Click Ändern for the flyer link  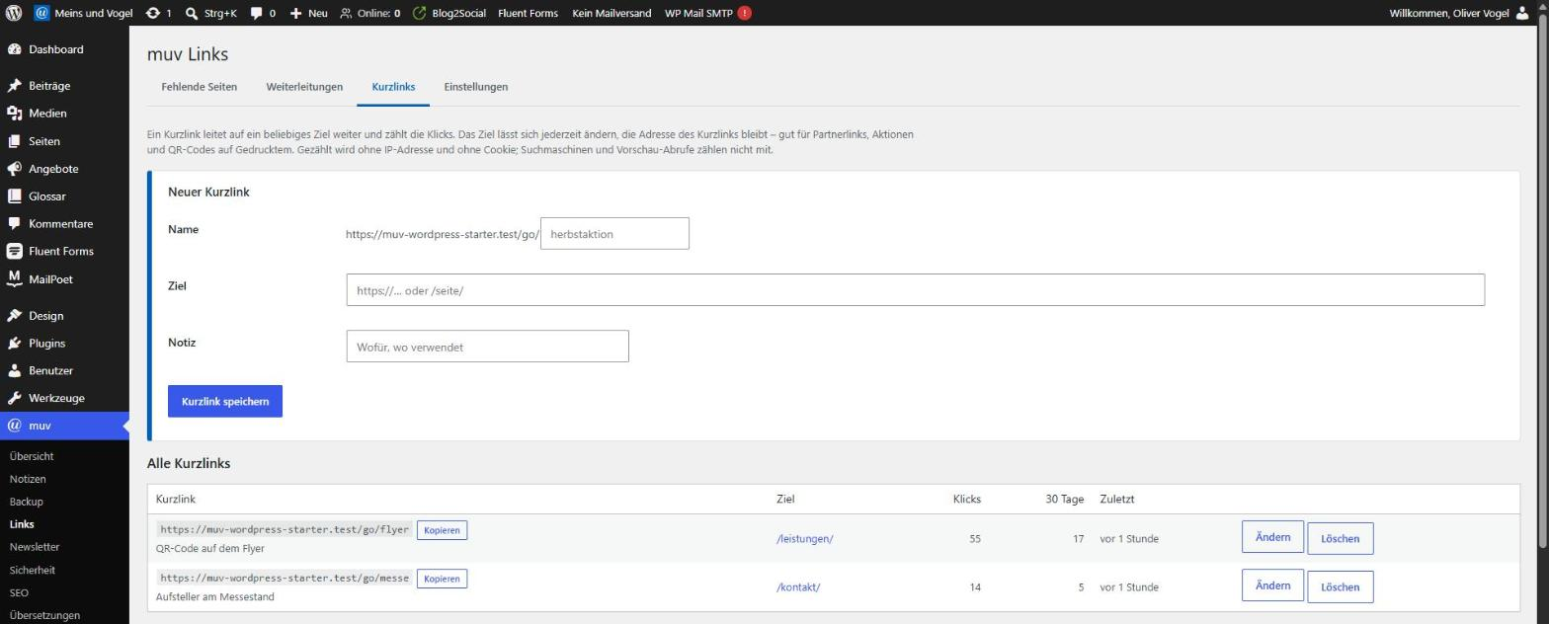click(1272, 537)
